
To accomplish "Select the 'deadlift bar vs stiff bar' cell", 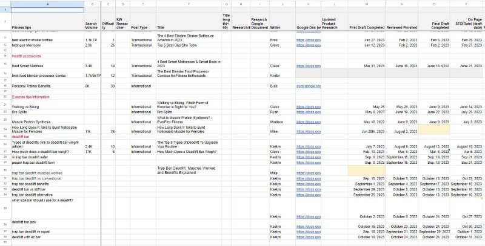I will pos(48,189).
